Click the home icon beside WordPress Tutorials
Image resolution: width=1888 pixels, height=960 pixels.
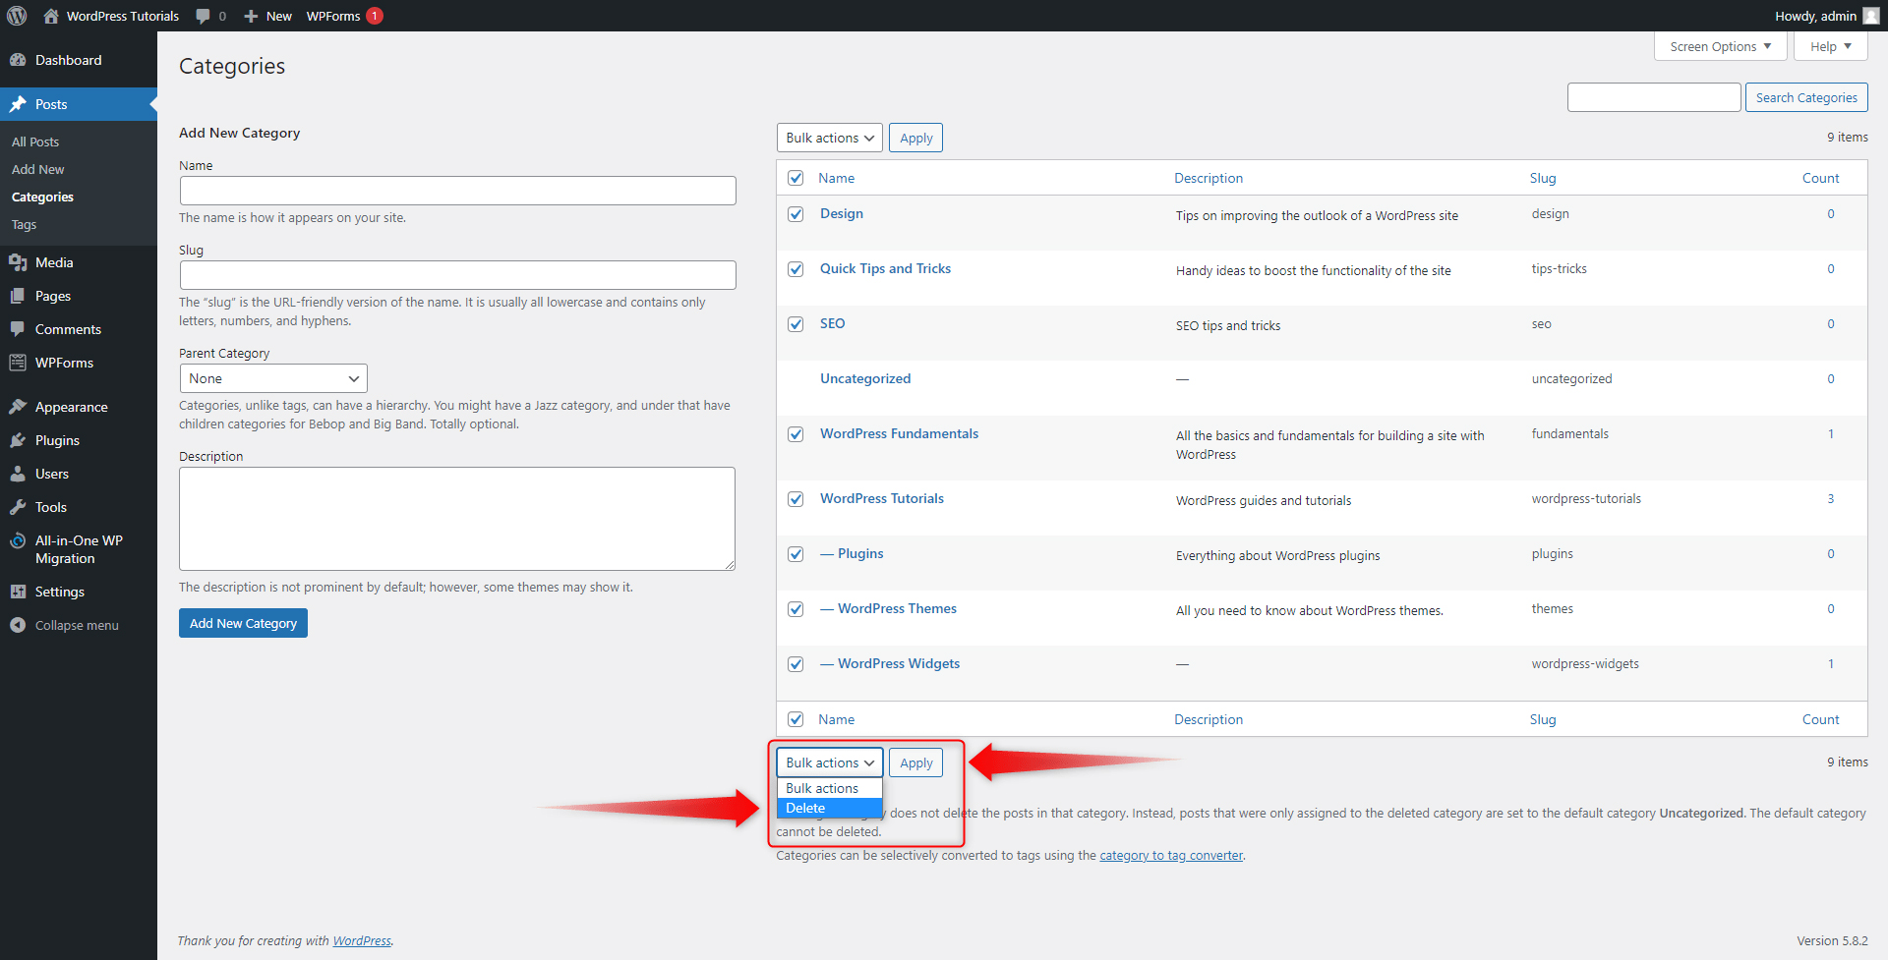51,16
